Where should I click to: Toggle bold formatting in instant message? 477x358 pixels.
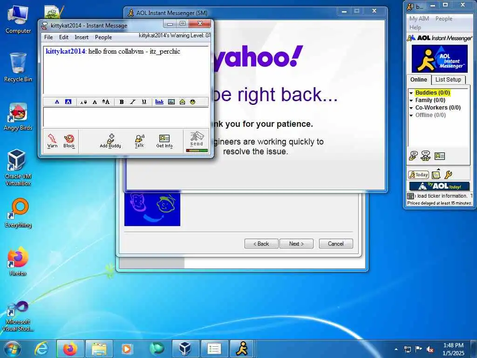(122, 102)
